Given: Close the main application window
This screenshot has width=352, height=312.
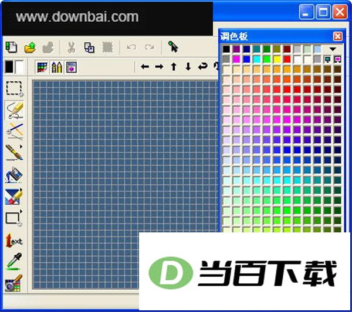Looking at the screenshot, I should (x=340, y=12).
